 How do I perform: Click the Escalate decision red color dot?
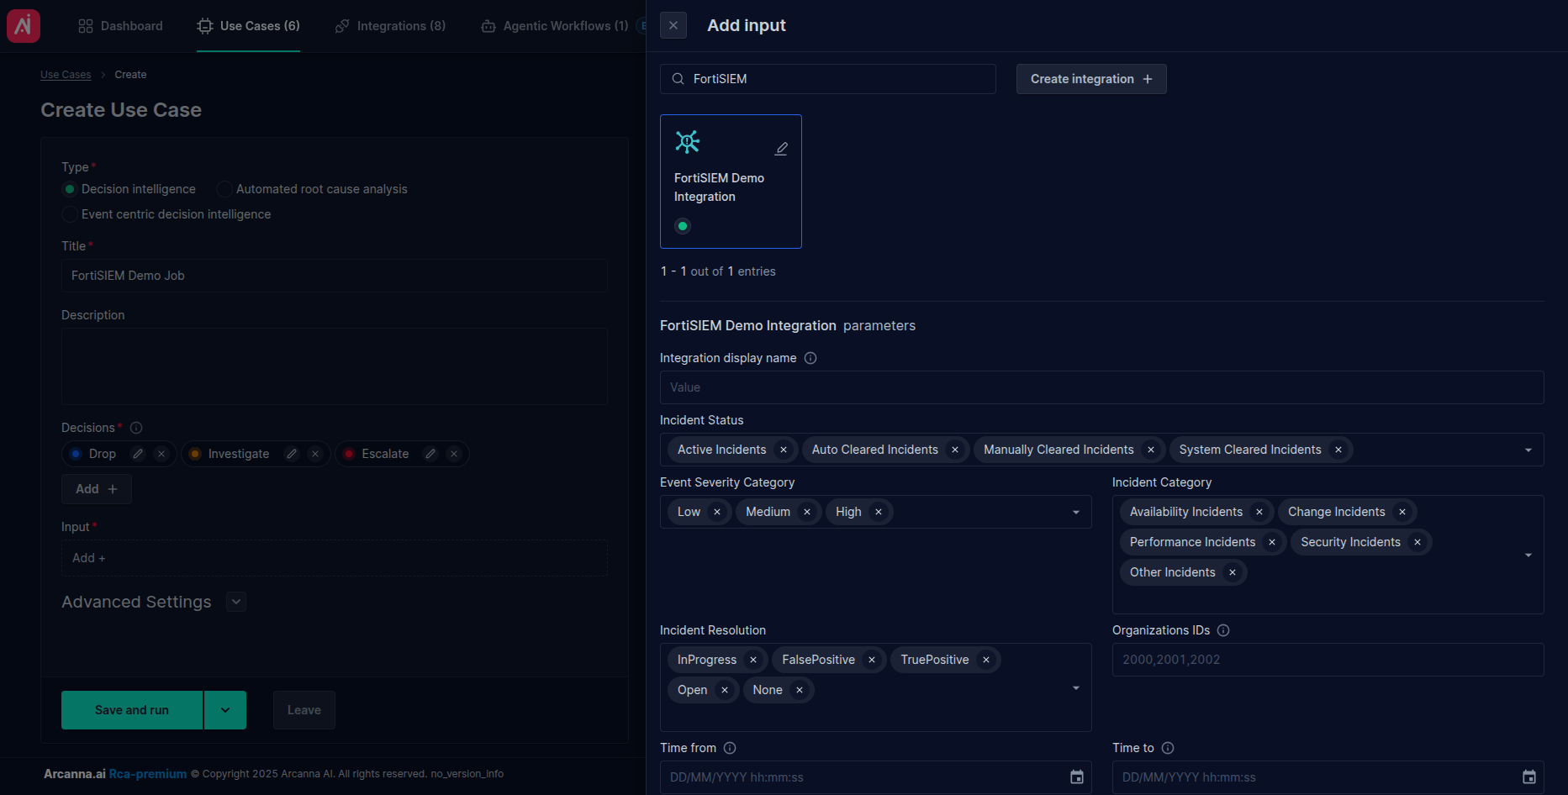click(349, 454)
